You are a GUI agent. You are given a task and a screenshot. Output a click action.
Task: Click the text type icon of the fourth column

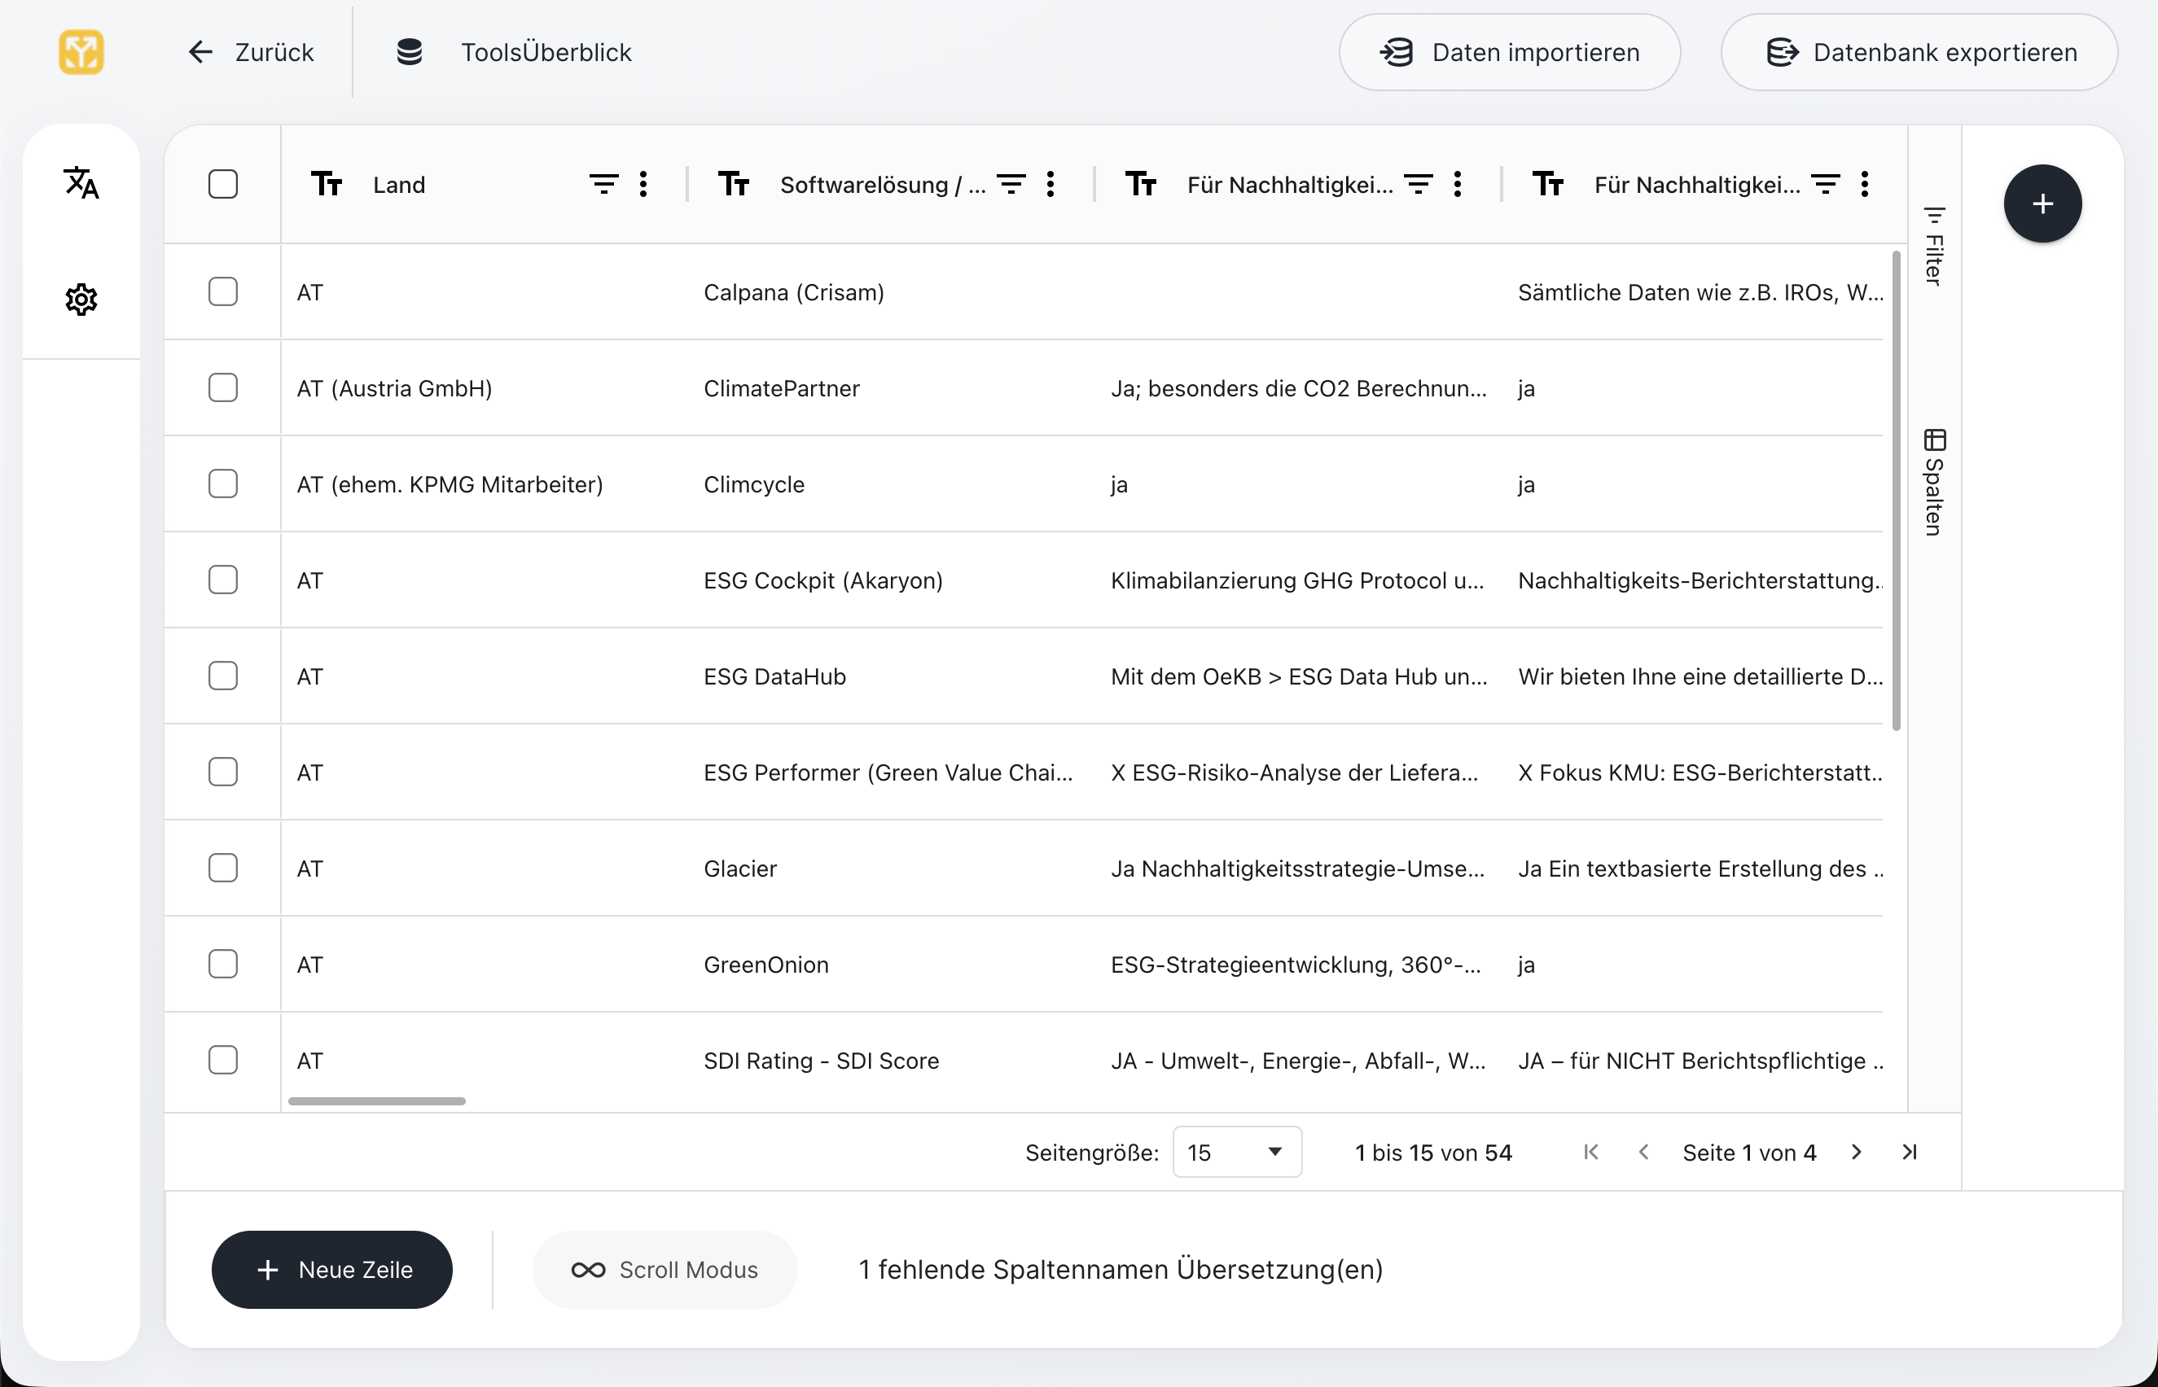(x=1548, y=184)
